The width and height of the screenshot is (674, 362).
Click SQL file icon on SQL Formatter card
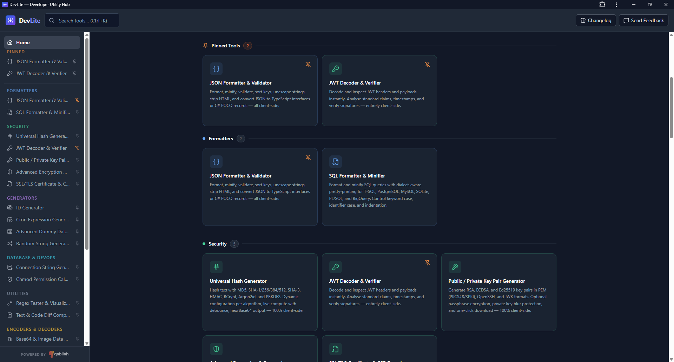point(336,162)
